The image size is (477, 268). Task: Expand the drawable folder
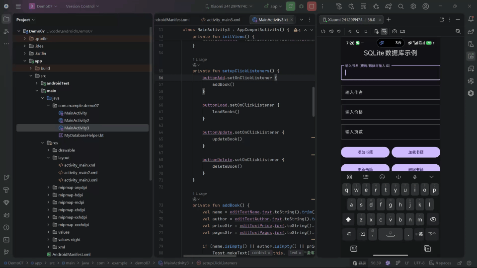point(48,150)
